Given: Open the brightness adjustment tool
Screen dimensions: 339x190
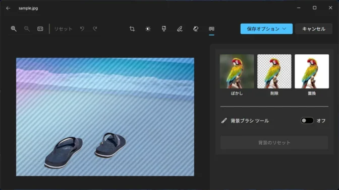Looking at the screenshot, I should tap(148, 29).
